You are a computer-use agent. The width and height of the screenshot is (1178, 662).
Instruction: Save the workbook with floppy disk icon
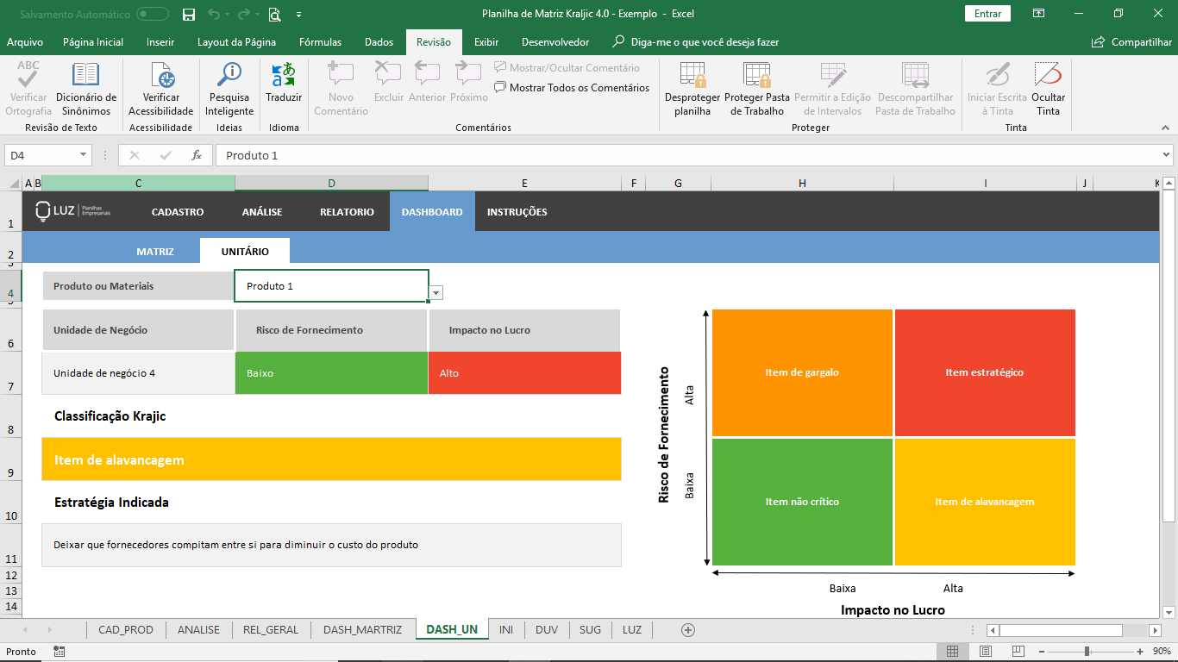click(189, 14)
